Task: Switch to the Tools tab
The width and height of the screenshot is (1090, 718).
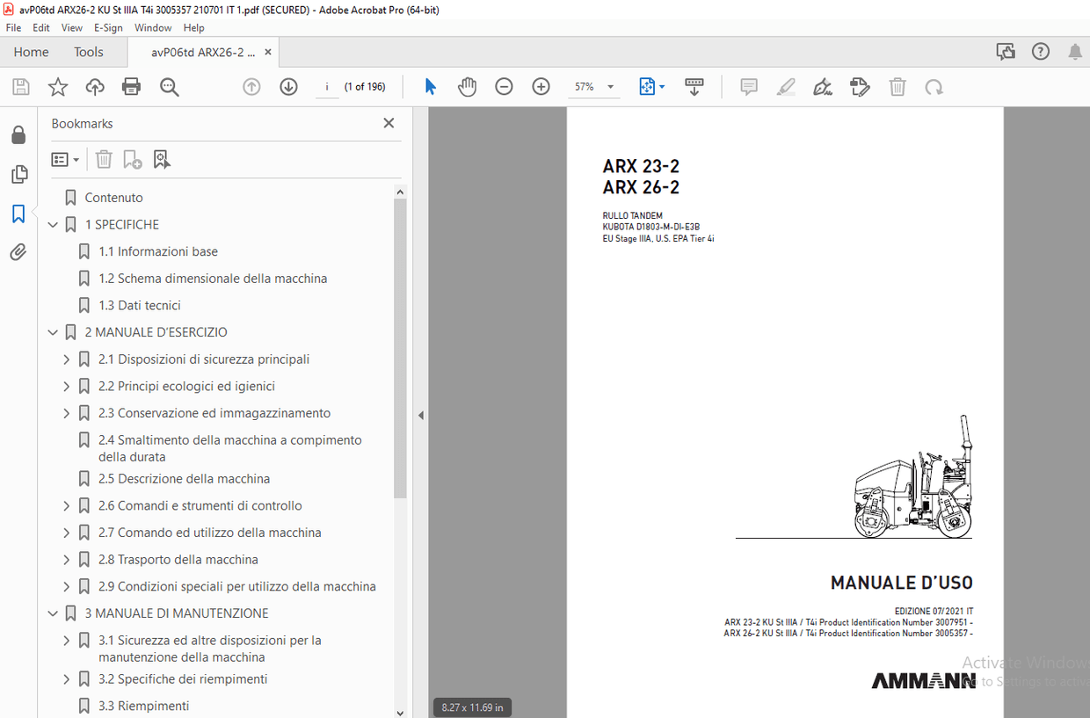Action: (x=88, y=52)
